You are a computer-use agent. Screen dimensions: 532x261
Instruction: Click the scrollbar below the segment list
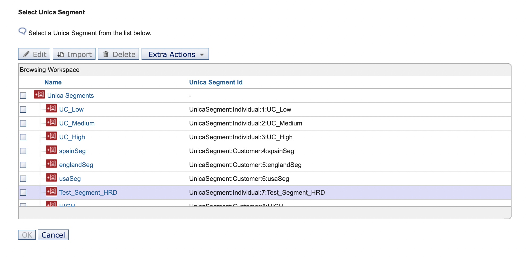coord(264,213)
